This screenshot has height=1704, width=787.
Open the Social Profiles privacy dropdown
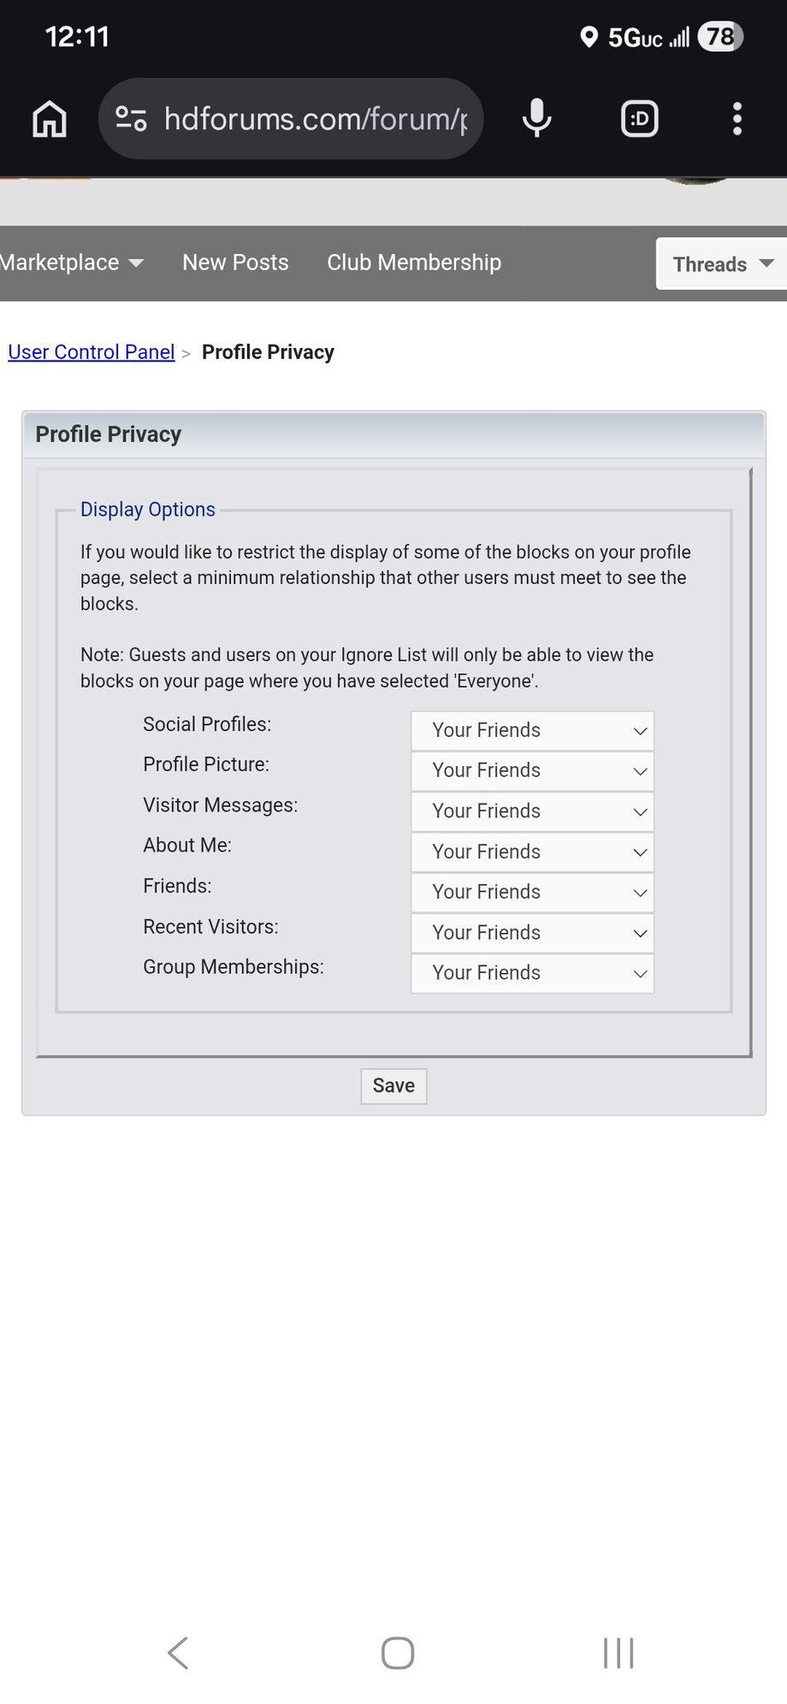[x=532, y=731]
